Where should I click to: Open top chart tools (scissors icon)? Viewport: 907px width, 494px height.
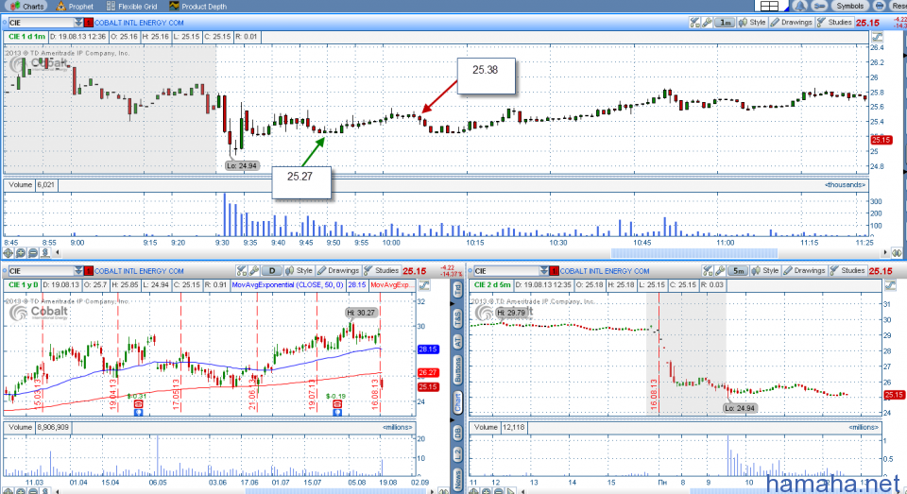pyautogui.click(x=694, y=23)
